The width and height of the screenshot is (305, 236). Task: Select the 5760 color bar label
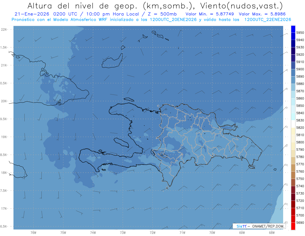tap(300, 171)
